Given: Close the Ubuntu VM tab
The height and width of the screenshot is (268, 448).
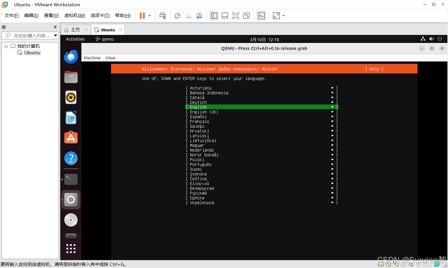Looking at the screenshot, I should point(120,30).
